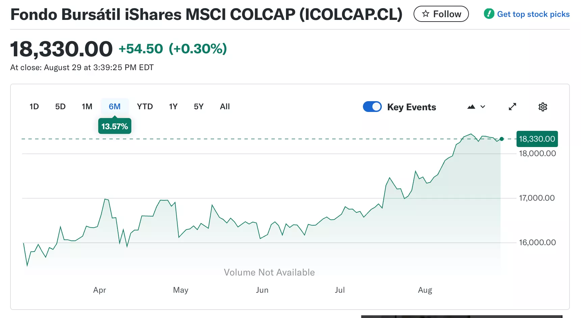The image size is (581, 318).
Task: Open chart settings gear
Action: [543, 107]
